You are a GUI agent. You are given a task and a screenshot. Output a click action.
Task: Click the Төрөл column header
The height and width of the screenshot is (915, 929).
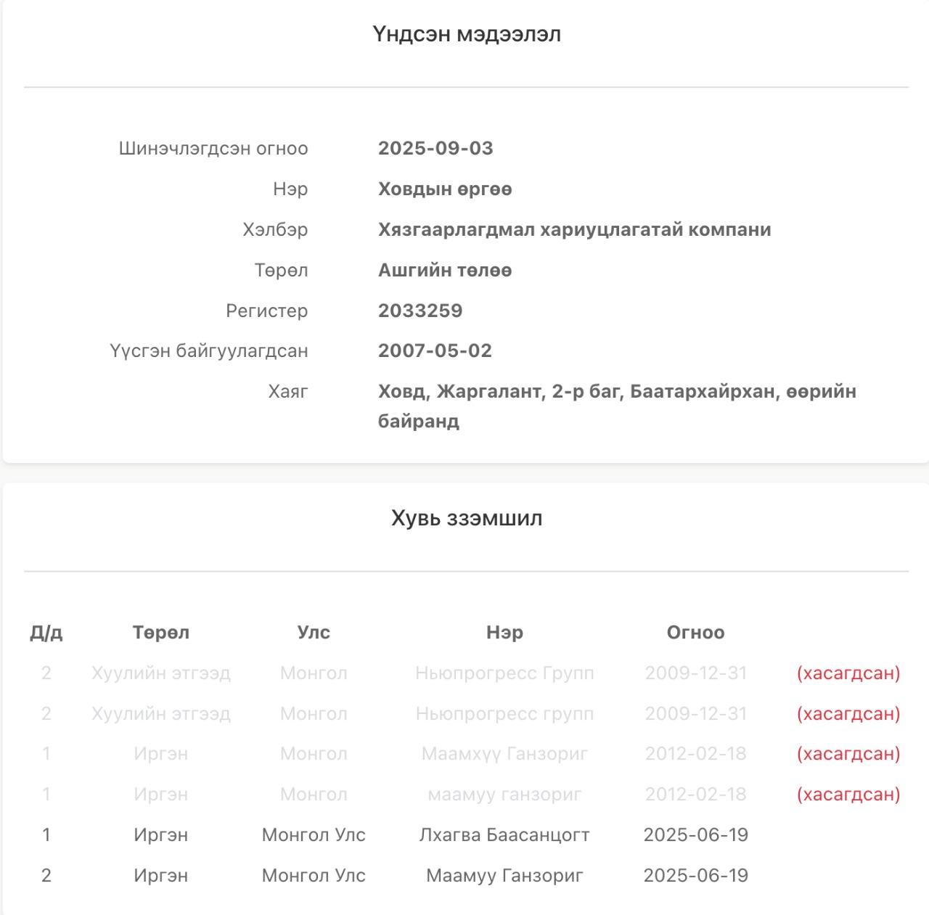tap(161, 632)
